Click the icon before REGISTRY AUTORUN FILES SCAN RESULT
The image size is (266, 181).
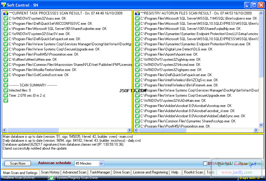137,13
